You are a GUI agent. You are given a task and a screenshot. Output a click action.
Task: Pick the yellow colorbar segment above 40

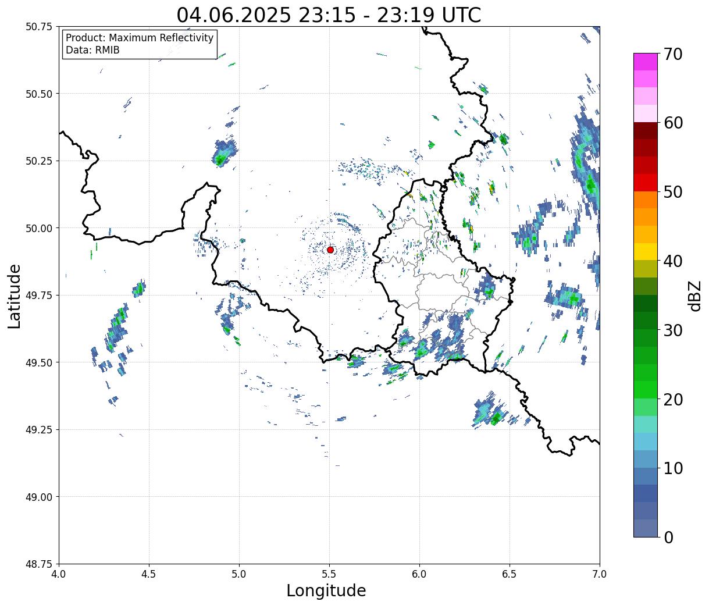(x=646, y=251)
